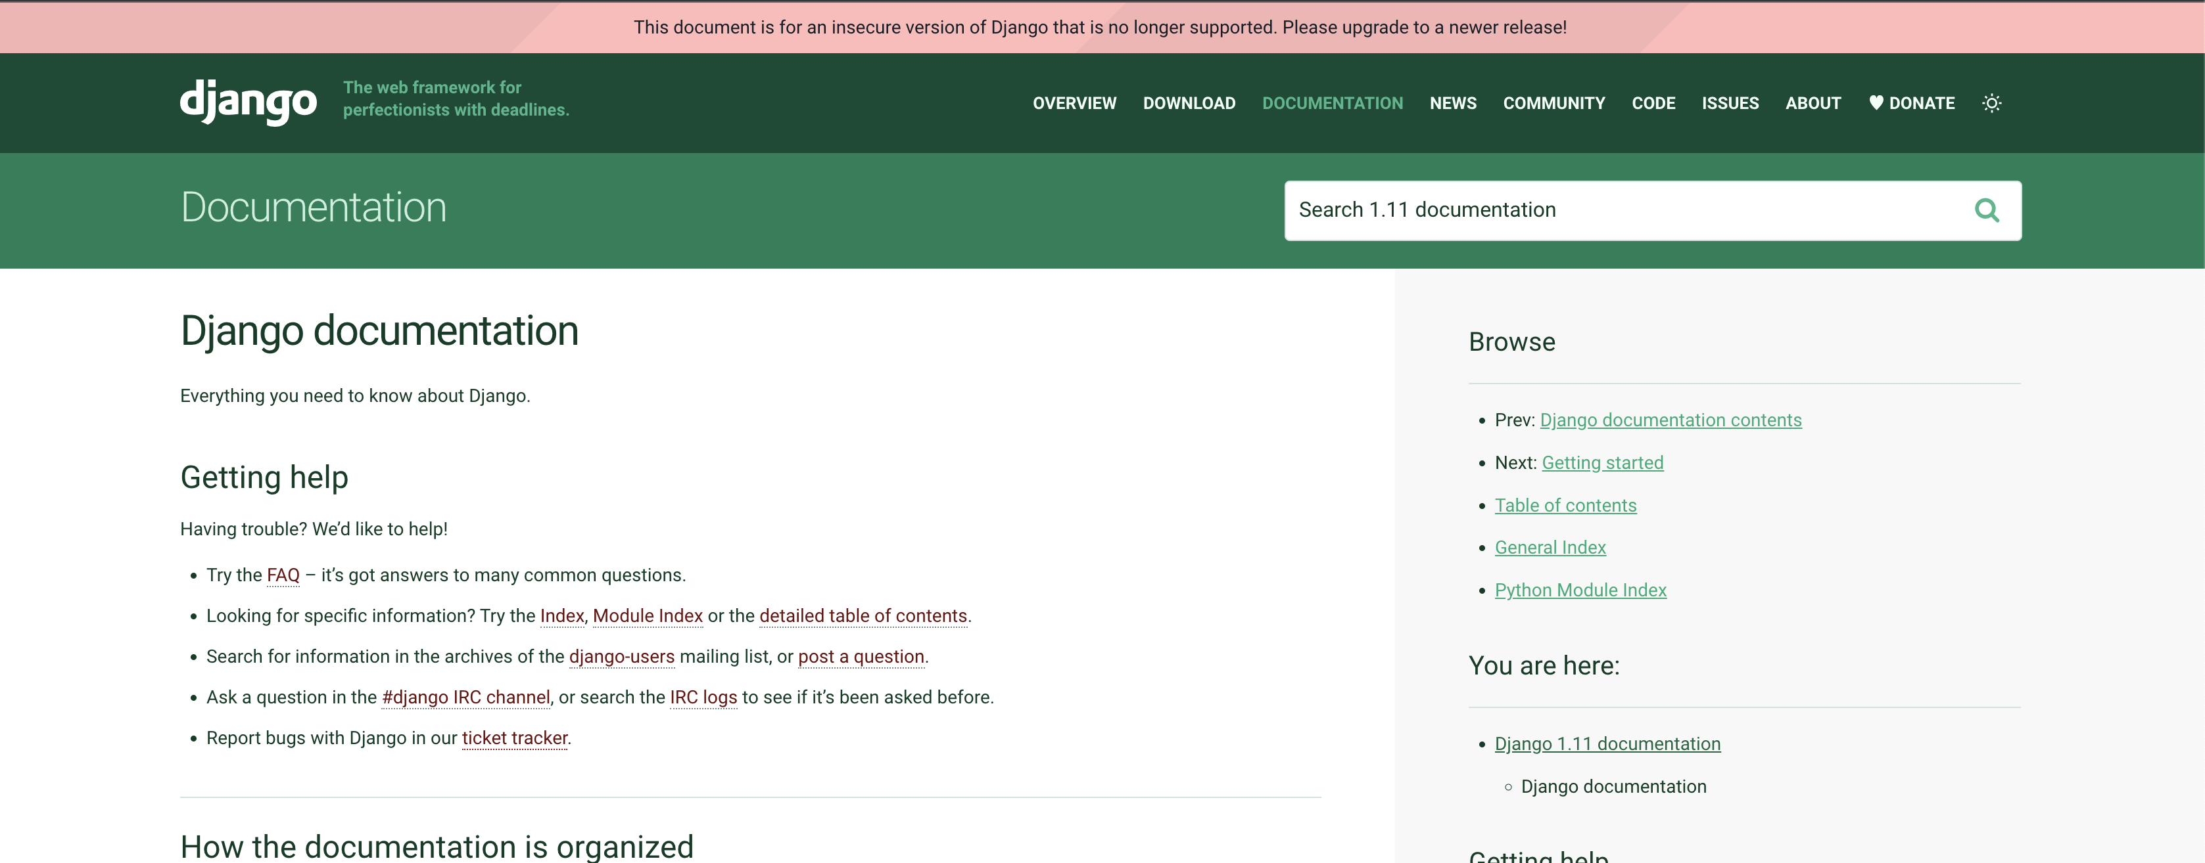The image size is (2205, 863).
Task: Open the django-users mailing list link
Action: click(x=621, y=657)
